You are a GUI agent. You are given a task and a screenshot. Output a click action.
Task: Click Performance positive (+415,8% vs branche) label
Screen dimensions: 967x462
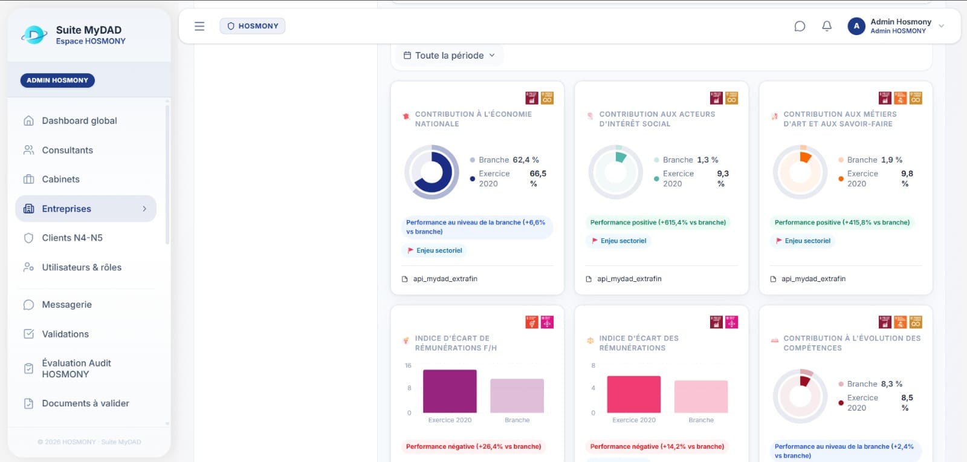[842, 223]
